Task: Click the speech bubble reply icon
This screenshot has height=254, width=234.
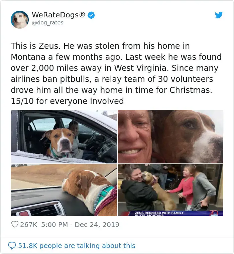Action: click(x=12, y=246)
